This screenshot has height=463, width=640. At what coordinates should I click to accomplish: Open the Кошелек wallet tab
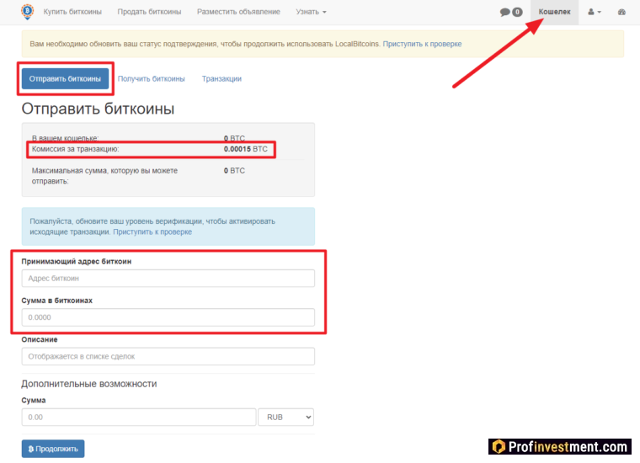coord(554,12)
